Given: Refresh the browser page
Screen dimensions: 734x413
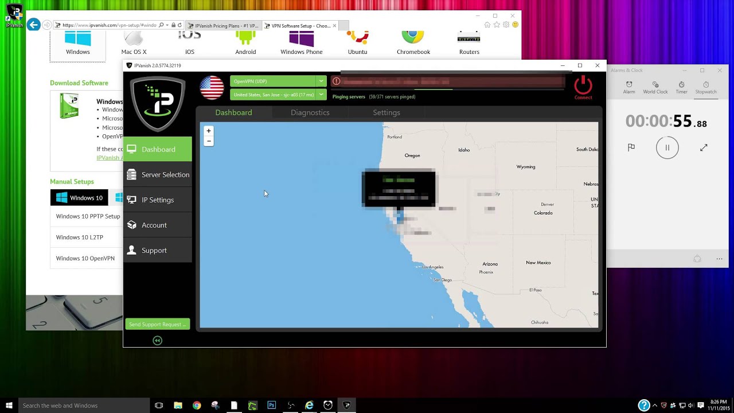Looking at the screenshot, I should (179, 25).
